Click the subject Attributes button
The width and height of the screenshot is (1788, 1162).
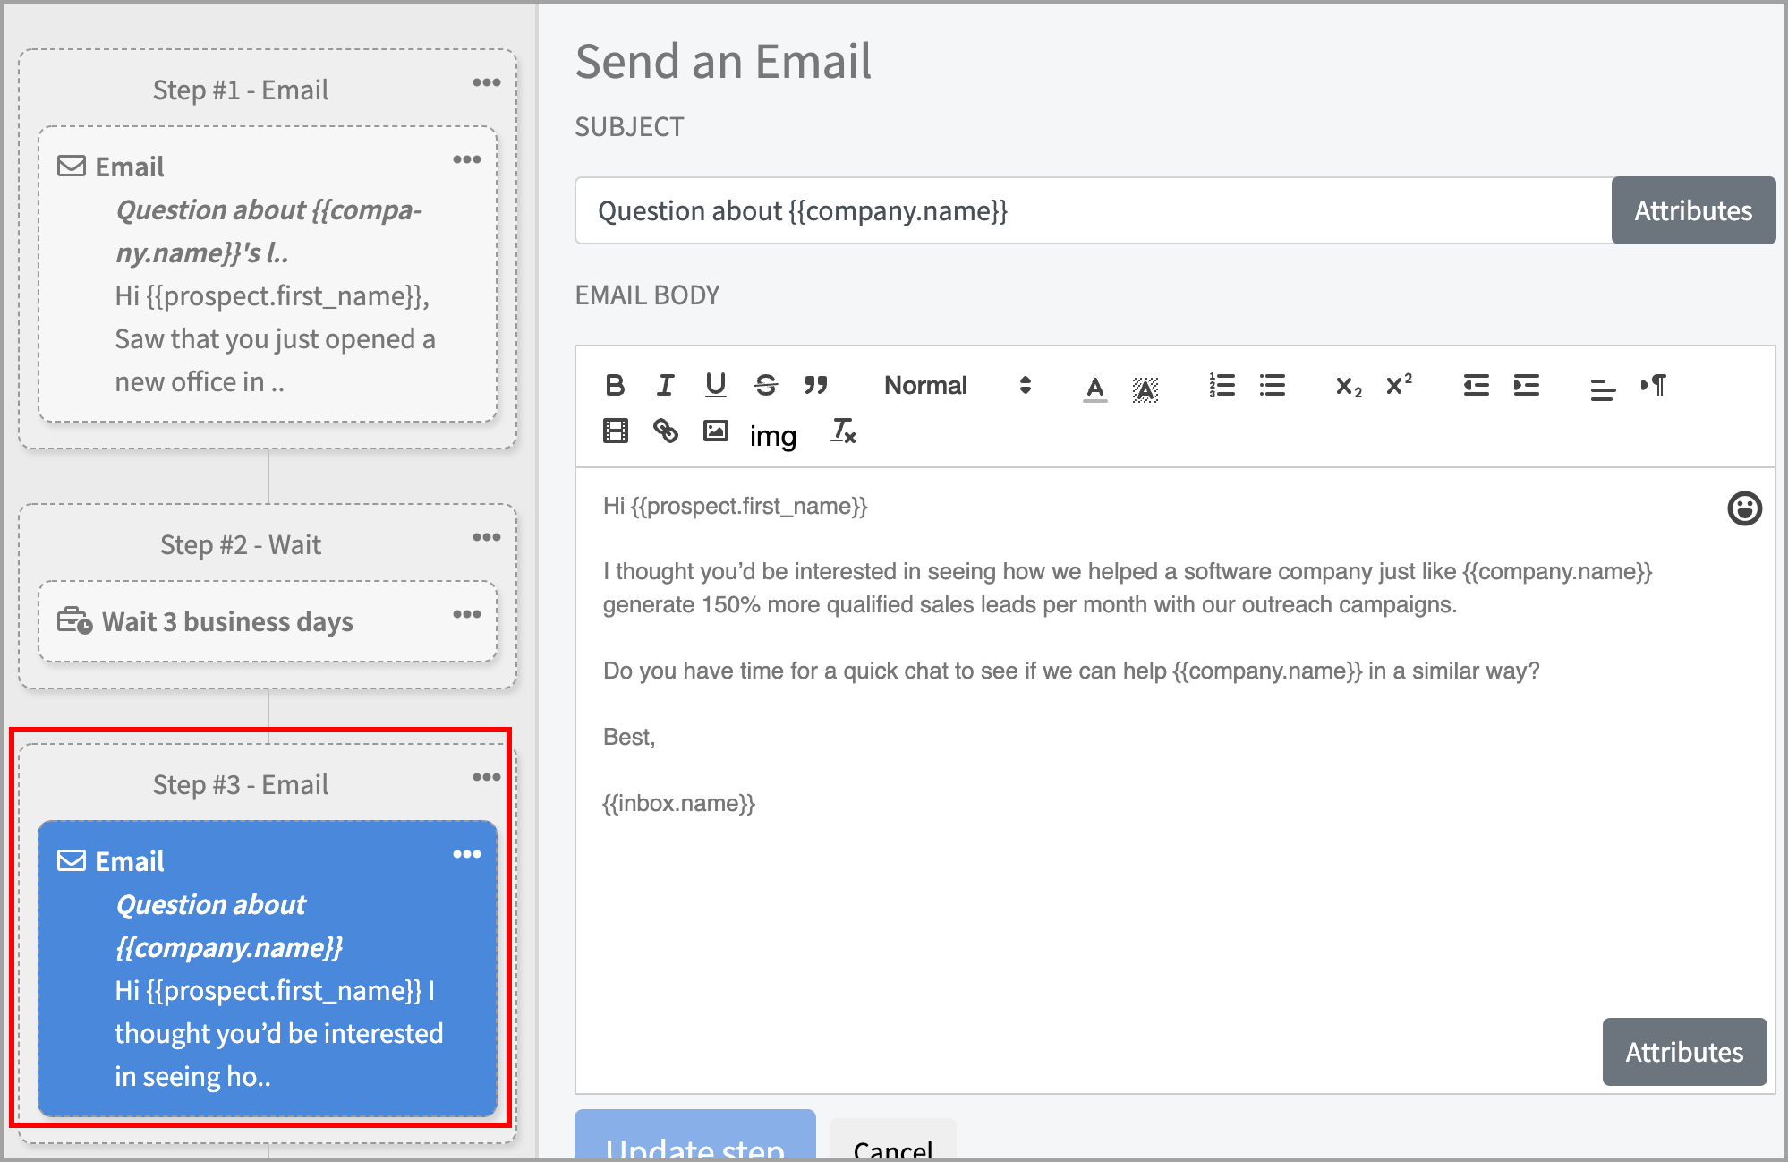pyautogui.click(x=1692, y=211)
